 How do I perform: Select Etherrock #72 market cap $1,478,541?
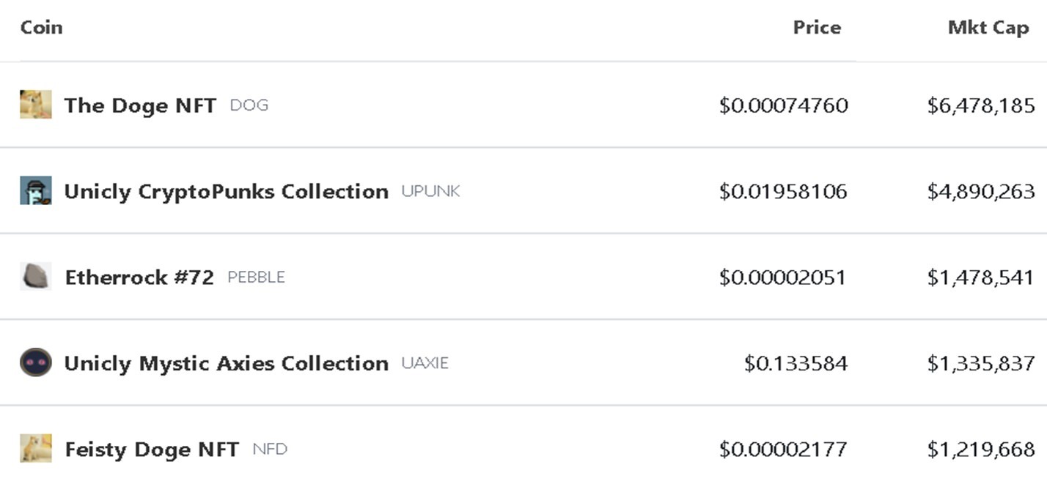(981, 277)
